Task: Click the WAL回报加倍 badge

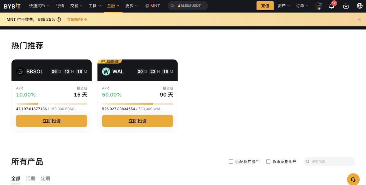Action: [x=110, y=61]
